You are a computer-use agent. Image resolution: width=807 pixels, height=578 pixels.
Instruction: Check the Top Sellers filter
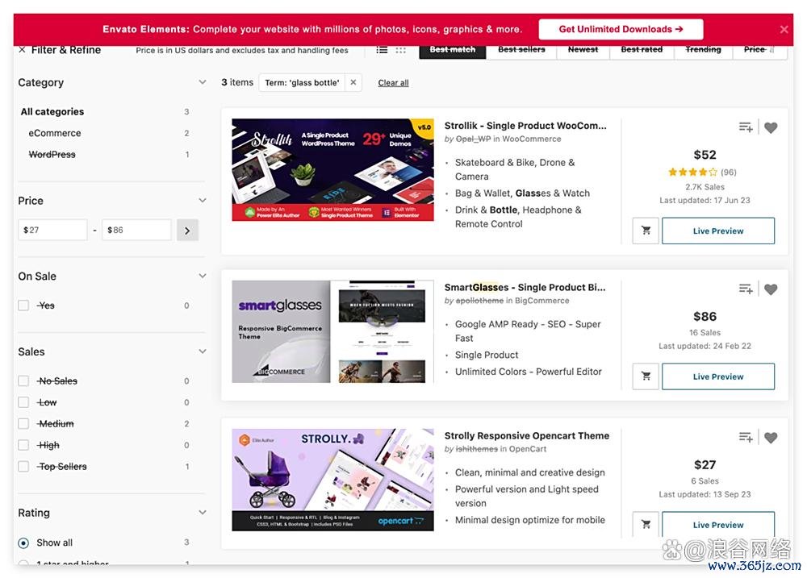coord(23,467)
